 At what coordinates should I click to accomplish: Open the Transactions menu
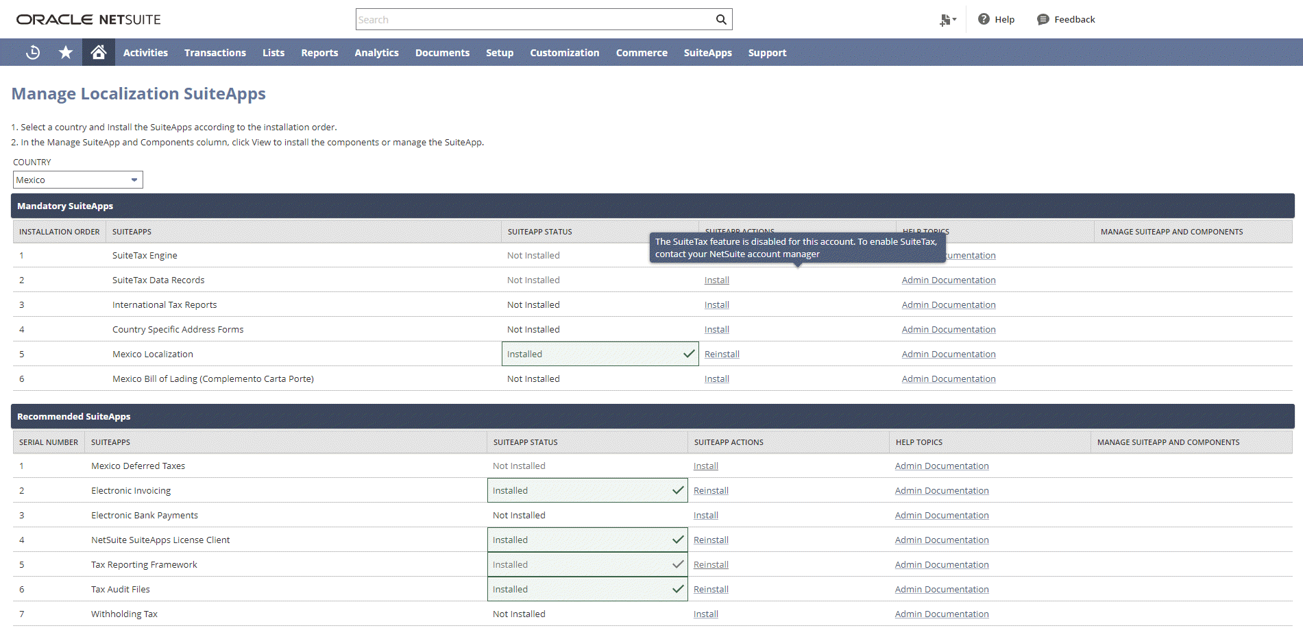pos(215,53)
